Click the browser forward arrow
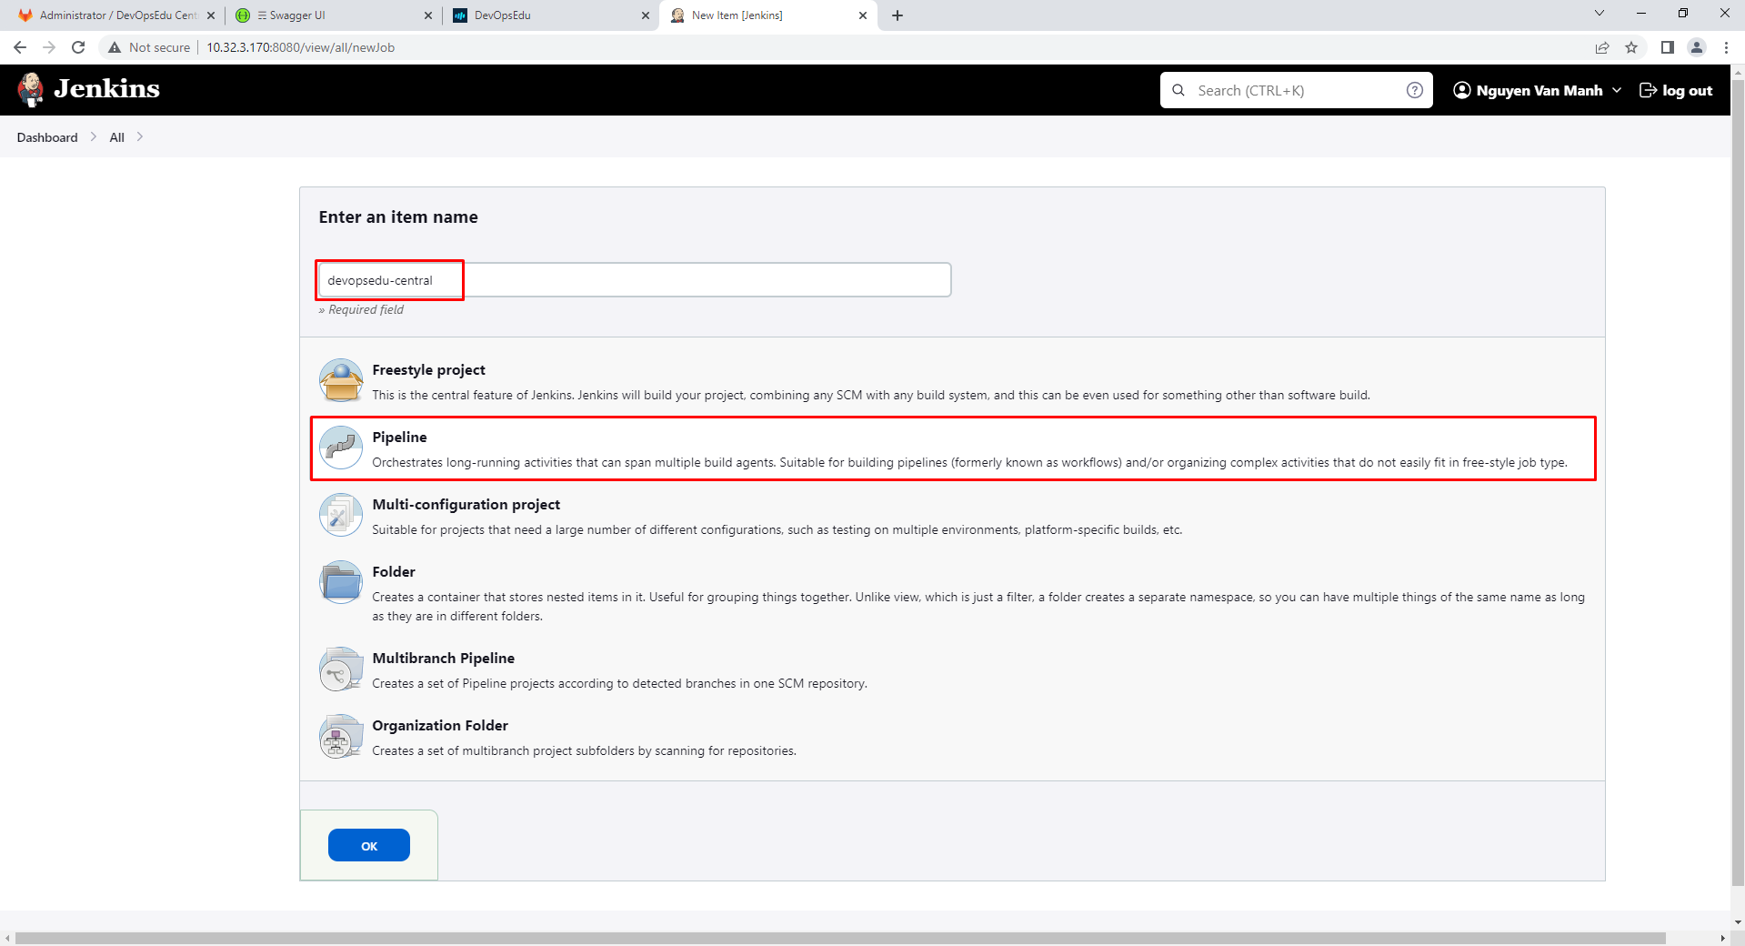The width and height of the screenshot is (1745, 946). tap(49, 47)
